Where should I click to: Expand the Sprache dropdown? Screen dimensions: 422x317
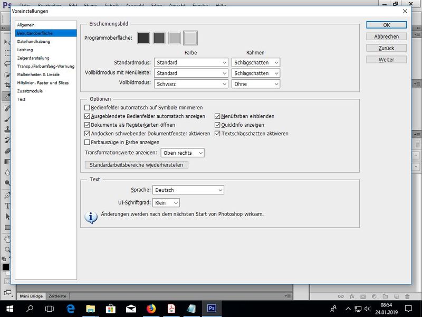click(188, 190)
